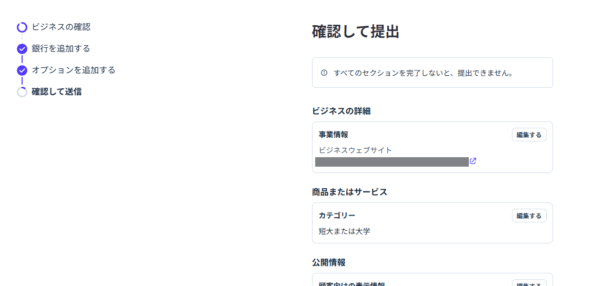
Task: Click the すべてのセクションを完了しないと warning message
Action: point(424,73)
